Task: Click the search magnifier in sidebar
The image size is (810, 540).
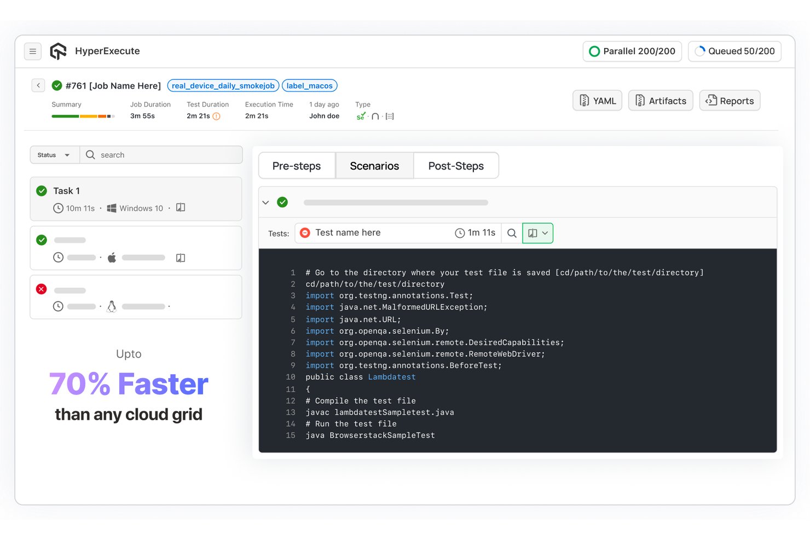Action: (x=90, y=155)
